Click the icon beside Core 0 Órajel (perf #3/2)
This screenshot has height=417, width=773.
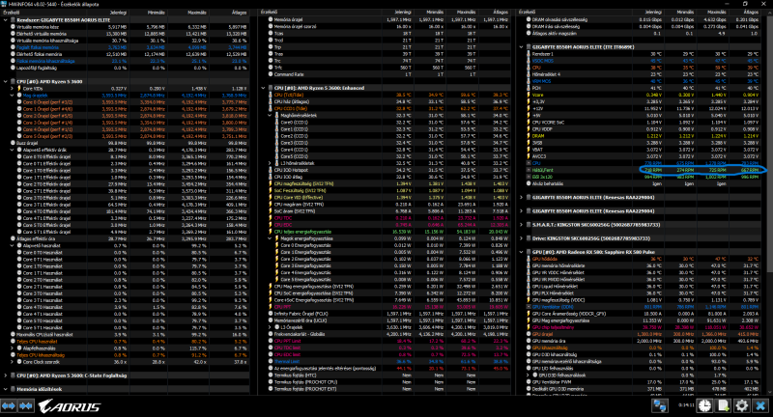point(19,102)
